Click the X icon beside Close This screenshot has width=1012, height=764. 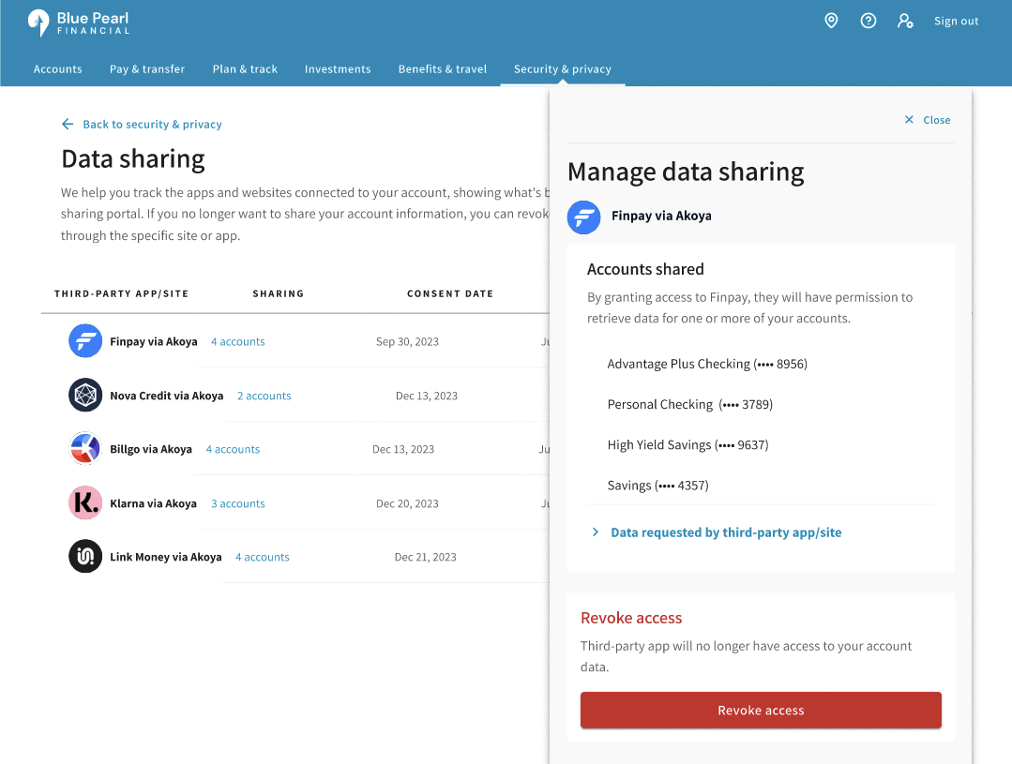pos(909,119)
